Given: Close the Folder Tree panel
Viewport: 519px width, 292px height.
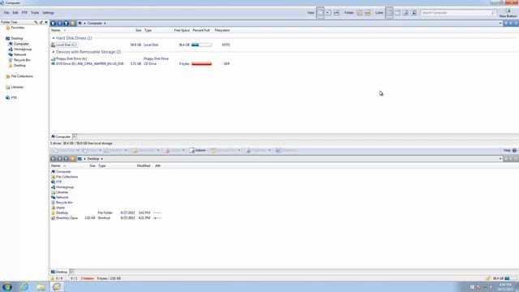Looking at the screenshot, I should pyautogui.click(x=46, y=22).
